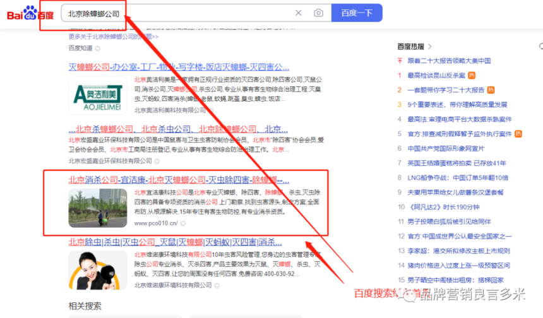Viewport: 543px width, 318px height.
Task: Open hot topic 跟着二十大报告领略大美中国
Action: pyautogui.click(x=449, y=61)
